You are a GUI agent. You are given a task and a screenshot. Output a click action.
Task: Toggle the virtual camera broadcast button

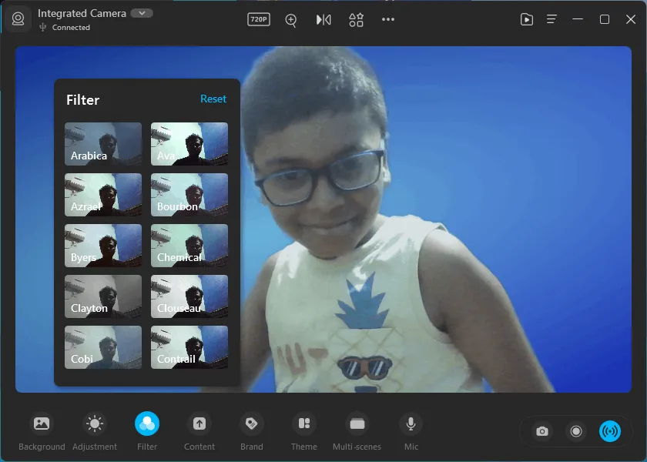(609, 431)
